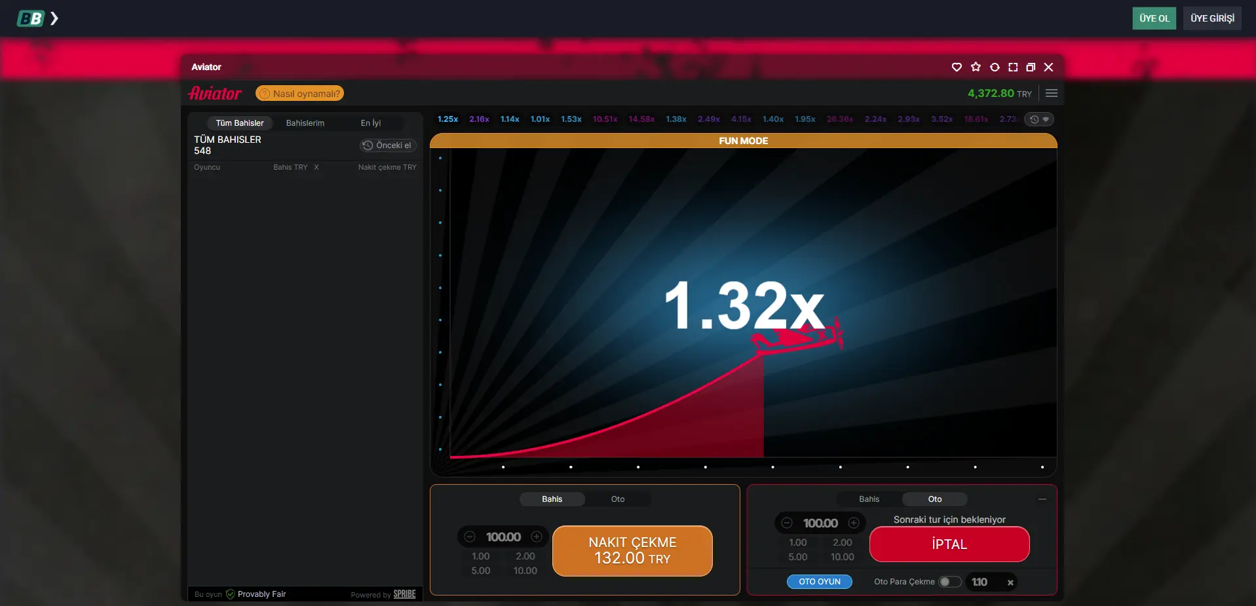Click the 1.01x multiplier in history
The height and width of the screenshot is (606, 1256).
540,119
